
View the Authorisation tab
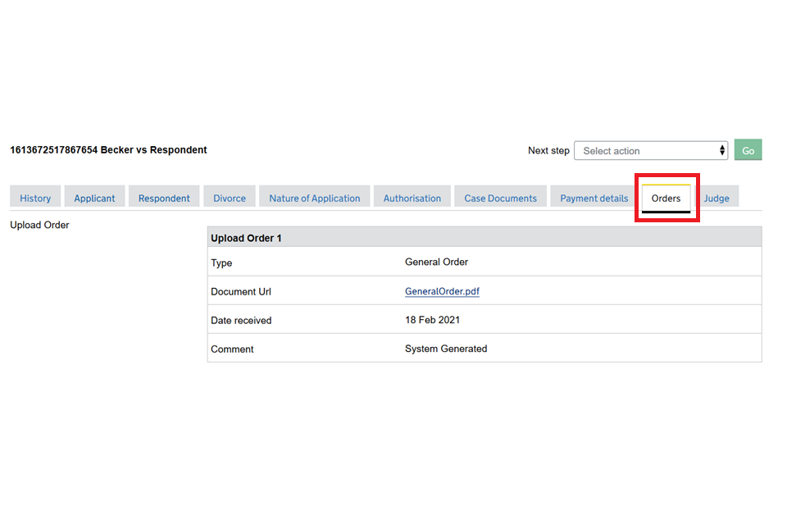pos(412,198)
